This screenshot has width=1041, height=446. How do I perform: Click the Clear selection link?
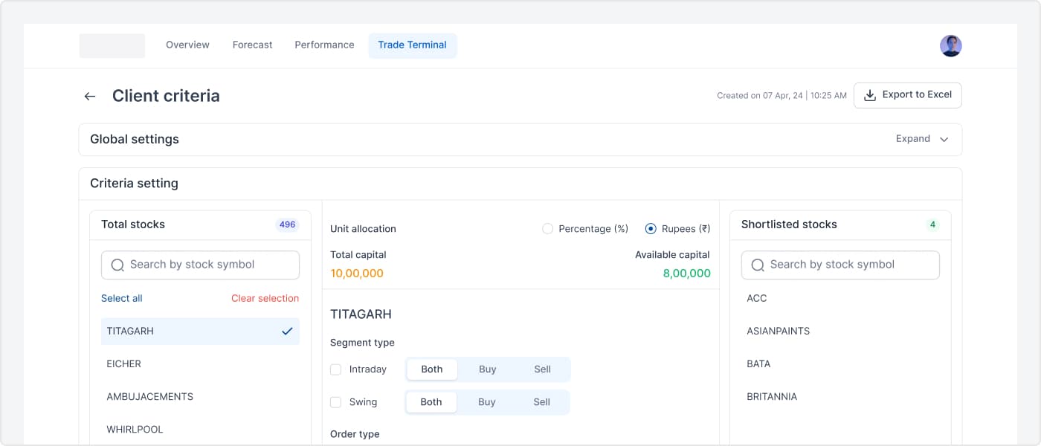[x=265, y=299]
